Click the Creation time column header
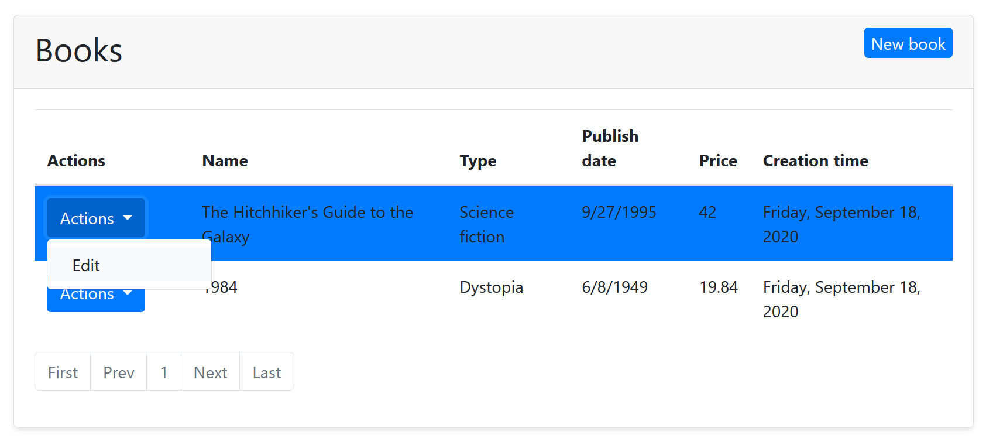The width and height of the screenshot is (986, 445). tap(815, 160)
